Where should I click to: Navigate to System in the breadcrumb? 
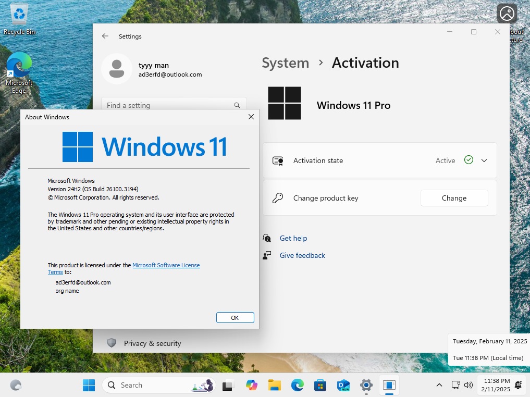[x=285, y=63]
